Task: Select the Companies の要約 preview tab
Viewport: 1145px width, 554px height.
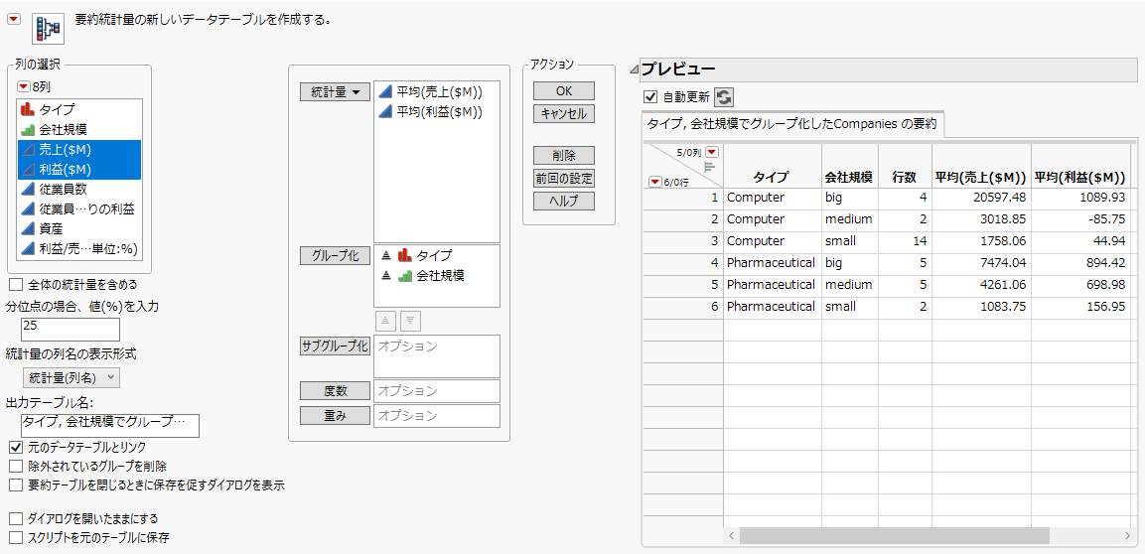Action: (792, 123)
